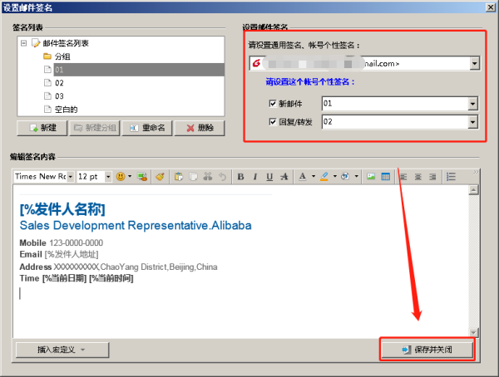Toggle underline formatting

click(269, 176)
